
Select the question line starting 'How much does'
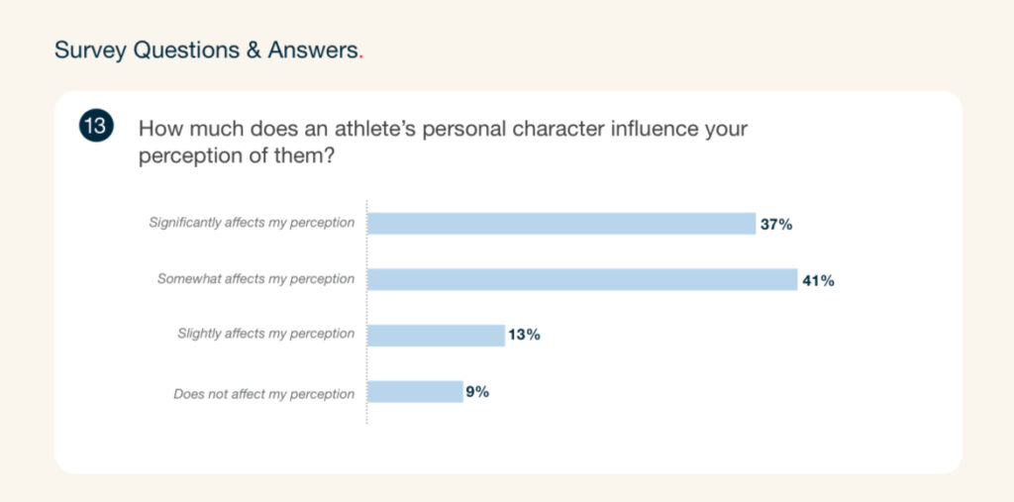click(x=443, y=129)
